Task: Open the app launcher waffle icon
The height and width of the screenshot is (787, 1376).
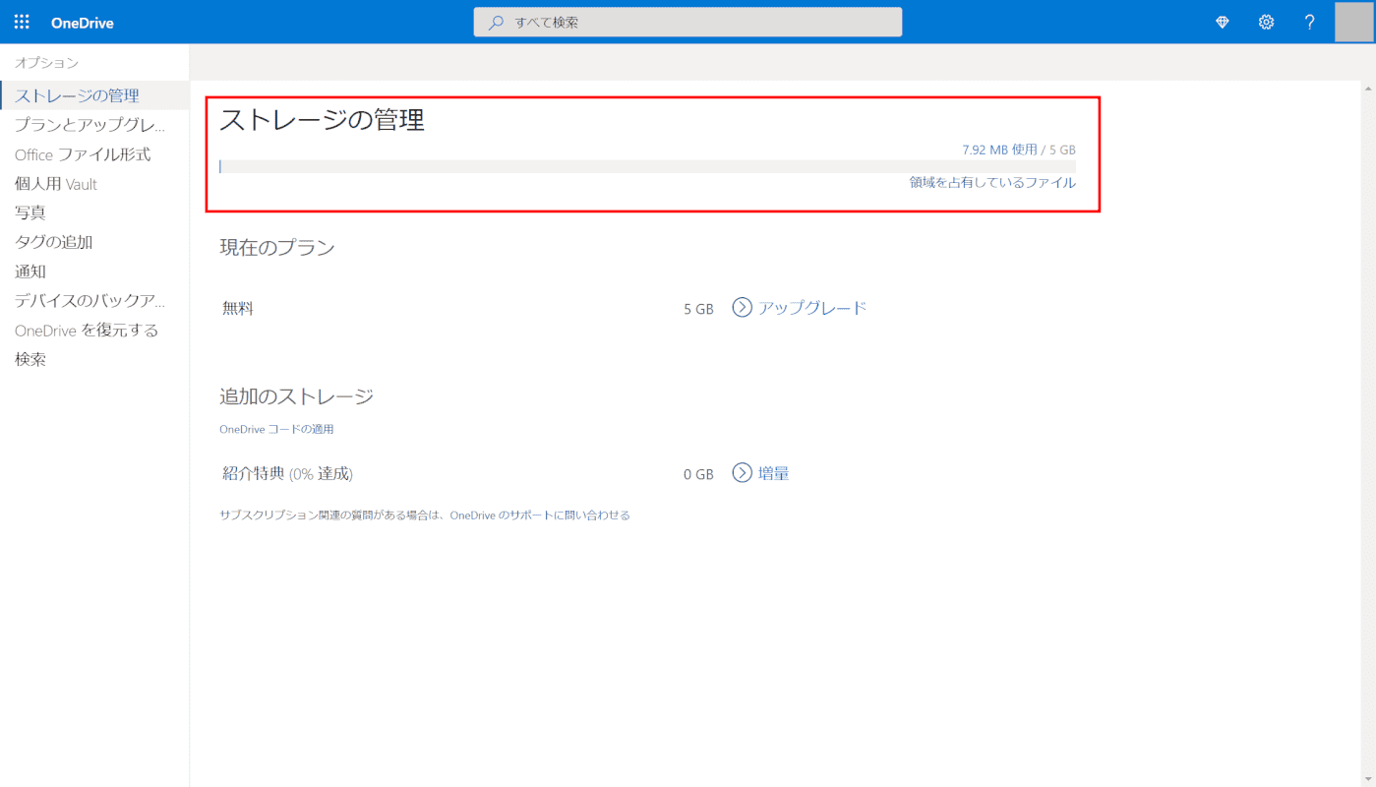Action: coord(22,22)
